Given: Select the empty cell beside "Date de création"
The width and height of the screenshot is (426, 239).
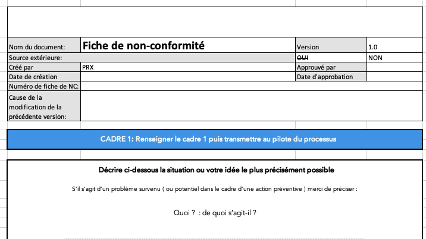Looking at the screenshot, I should (x=187, y=77).
